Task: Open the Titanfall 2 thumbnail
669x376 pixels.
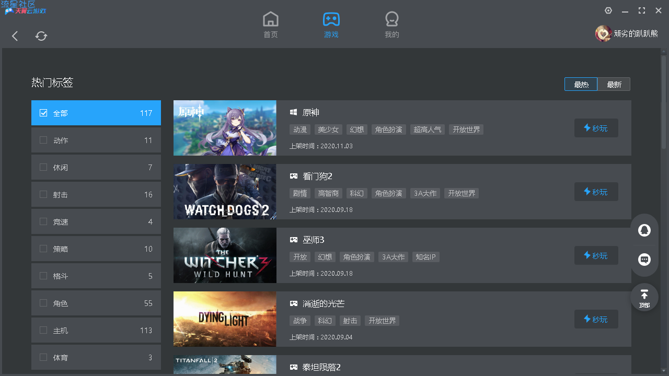Action: click(x=225, y=365)
